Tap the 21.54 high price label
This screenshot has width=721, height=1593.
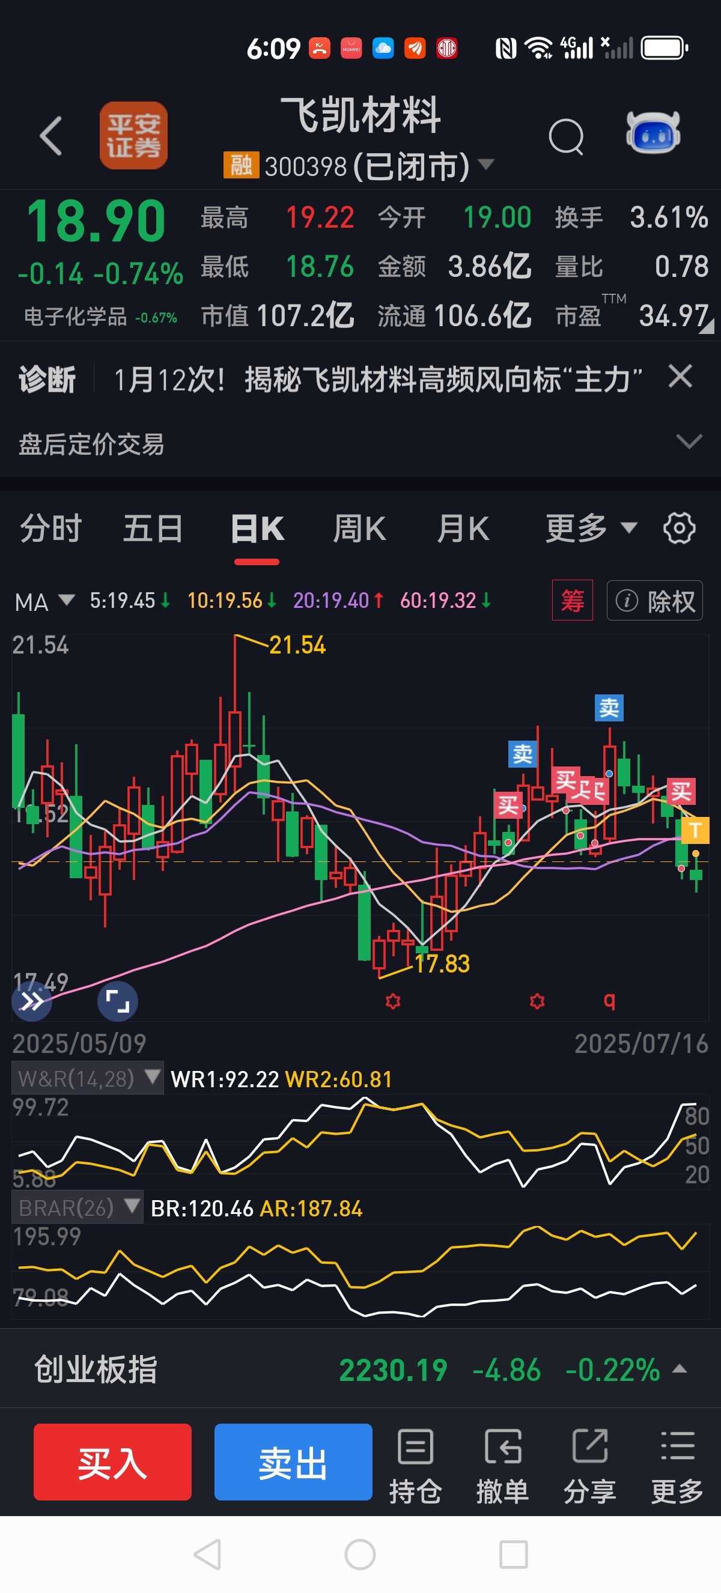297,645
